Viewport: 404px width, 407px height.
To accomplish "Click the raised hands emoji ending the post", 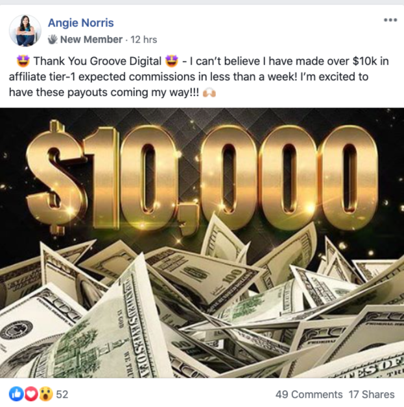I will [x=209, y=93].
